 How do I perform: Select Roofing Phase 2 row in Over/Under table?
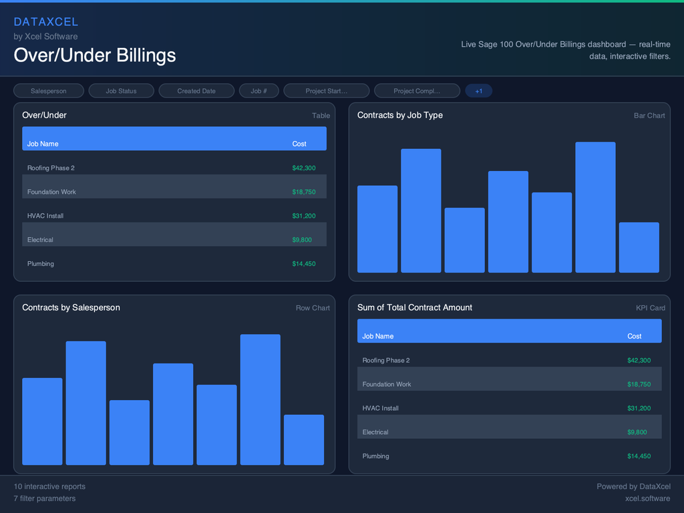174,168
